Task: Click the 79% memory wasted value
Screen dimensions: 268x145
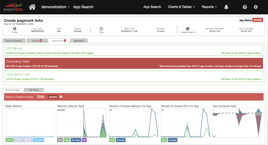Action: point(40,97)
